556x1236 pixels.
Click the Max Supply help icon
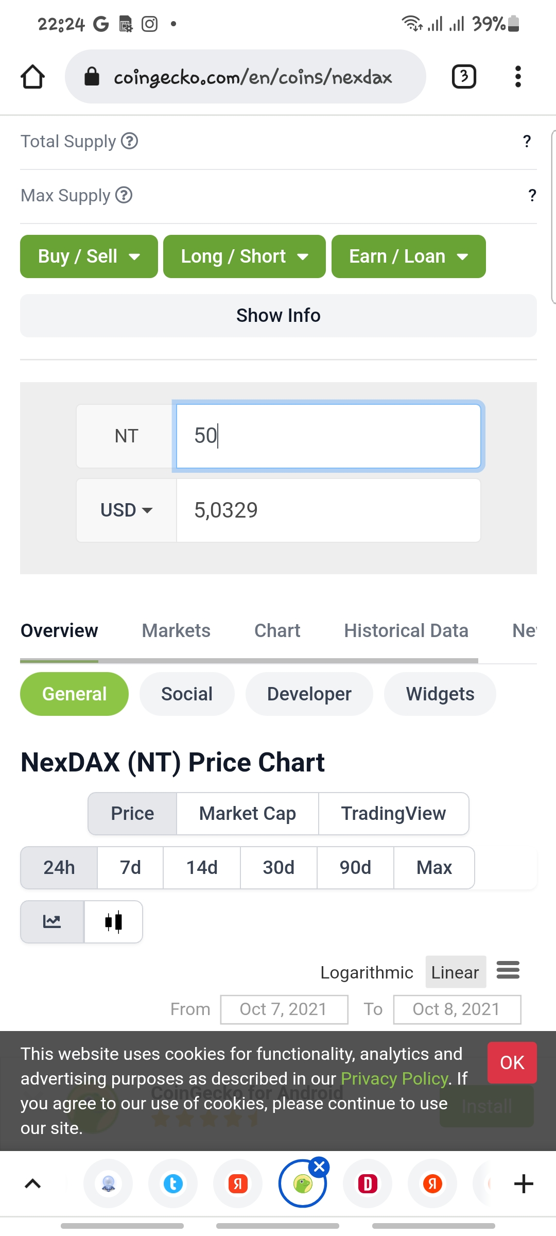124,195
